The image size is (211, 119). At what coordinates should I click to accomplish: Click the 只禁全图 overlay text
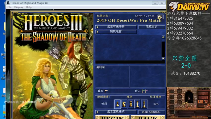click(185, 58)
